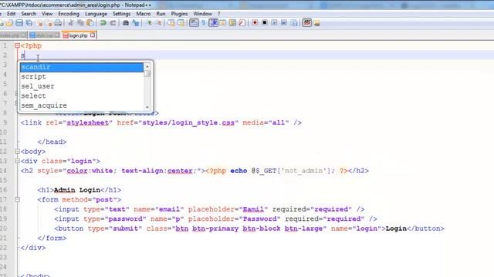The width and height of the screenshot is (494, 277).
Task: Open the View menu
Action: [47, 14]
